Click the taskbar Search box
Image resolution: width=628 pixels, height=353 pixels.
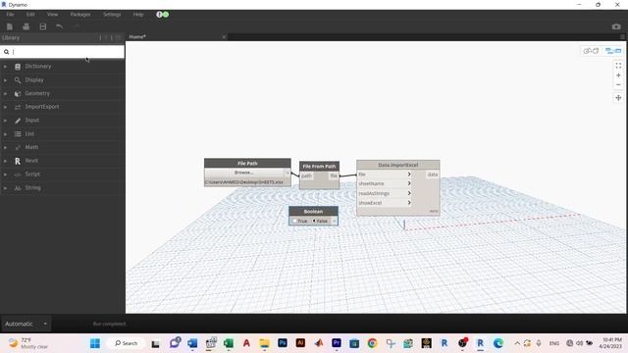126,343
